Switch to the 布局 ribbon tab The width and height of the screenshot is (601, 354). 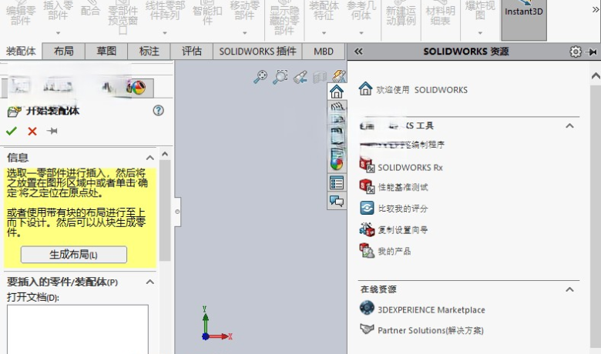click(64, 52)
